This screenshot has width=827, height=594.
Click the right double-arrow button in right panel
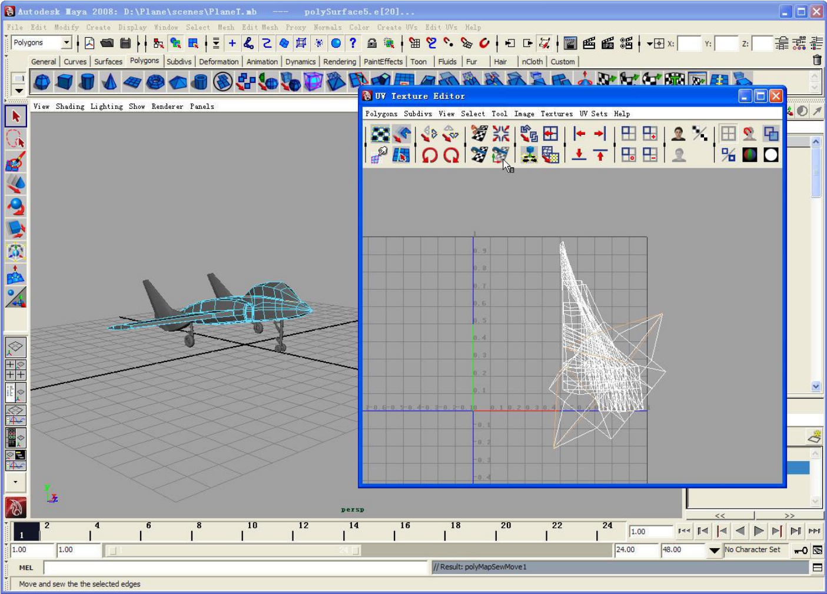[x=789, y=516]
